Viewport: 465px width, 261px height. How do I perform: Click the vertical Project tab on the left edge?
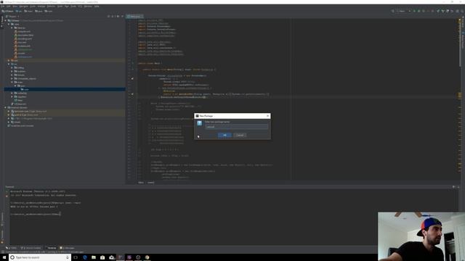1,22
